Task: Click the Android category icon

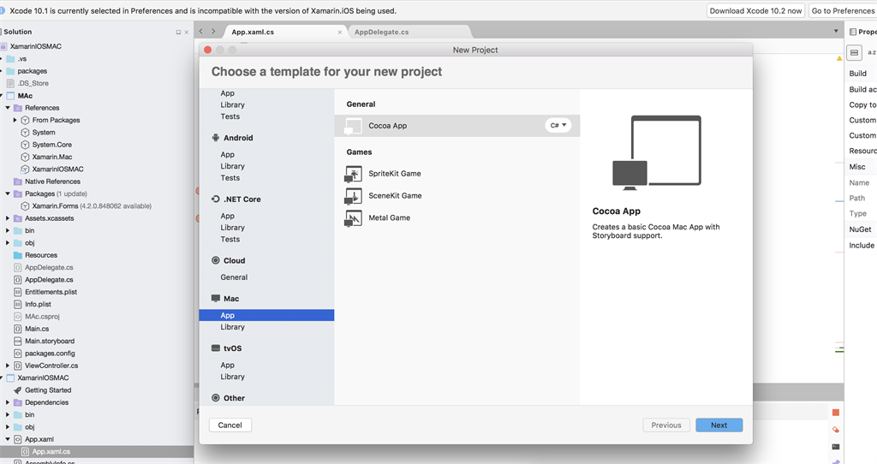Action: (215, 138)
